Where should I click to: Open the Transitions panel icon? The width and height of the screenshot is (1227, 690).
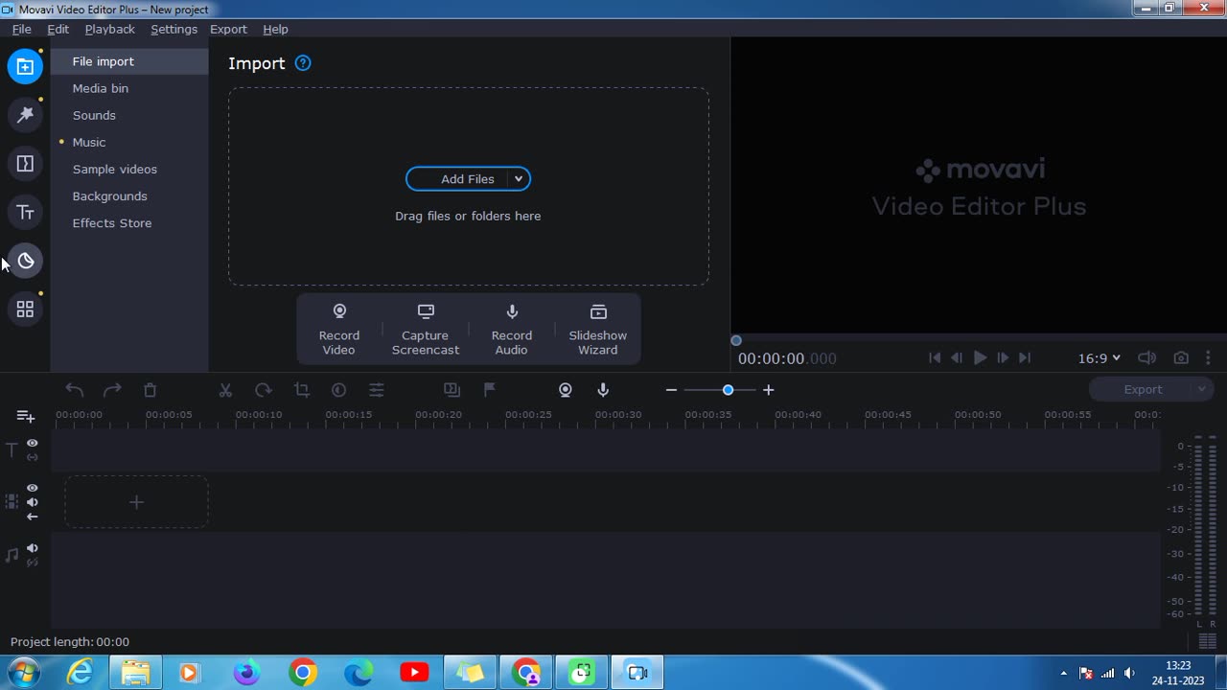click(25, 164)
